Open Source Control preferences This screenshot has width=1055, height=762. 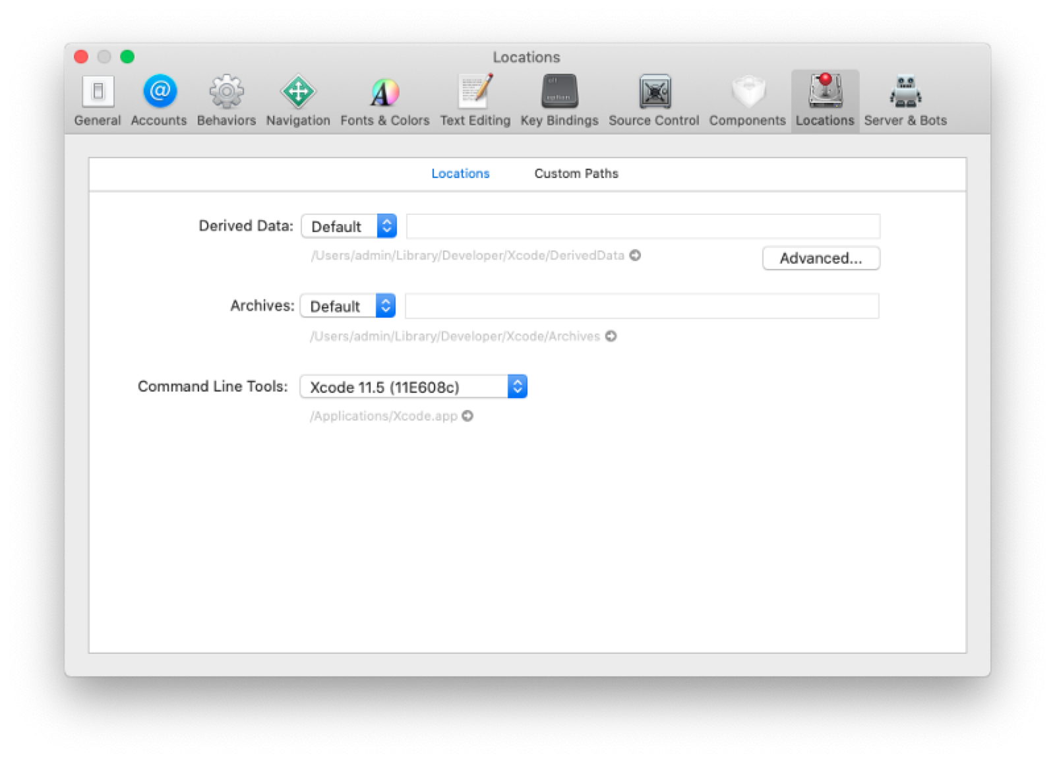(653, 101)
